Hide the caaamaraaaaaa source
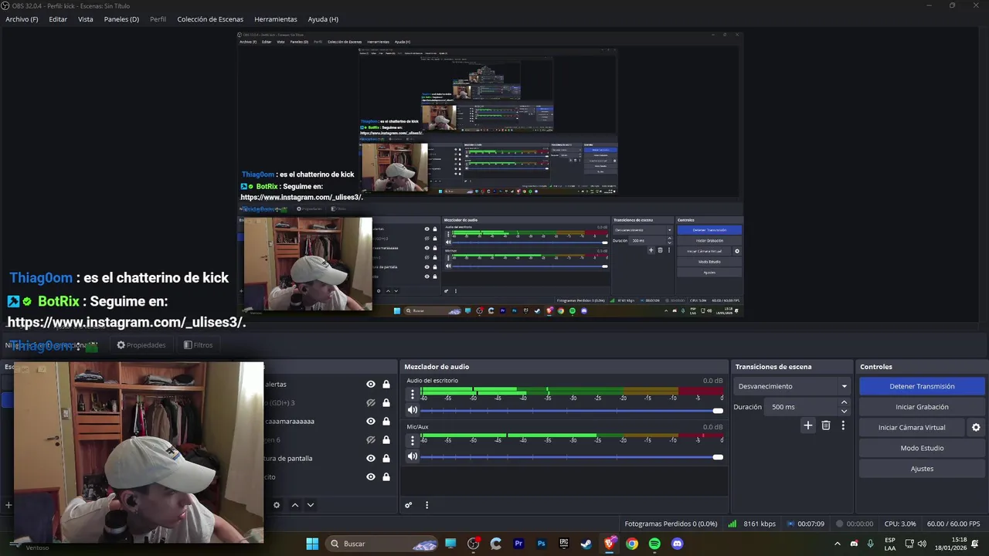This screenshot has width=989, height=556. tap(371, 422)
